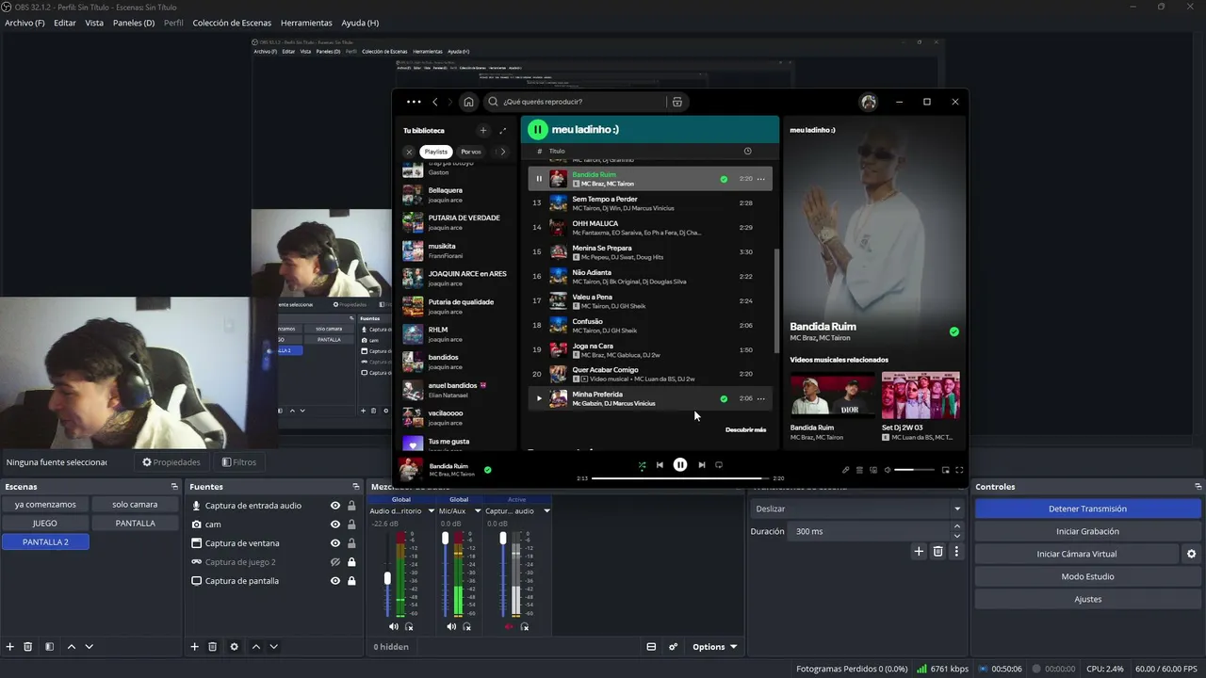This screenshot has width=1206, height=678.
Task: Add a new scene with plus icon
Action: coord(10,647)
